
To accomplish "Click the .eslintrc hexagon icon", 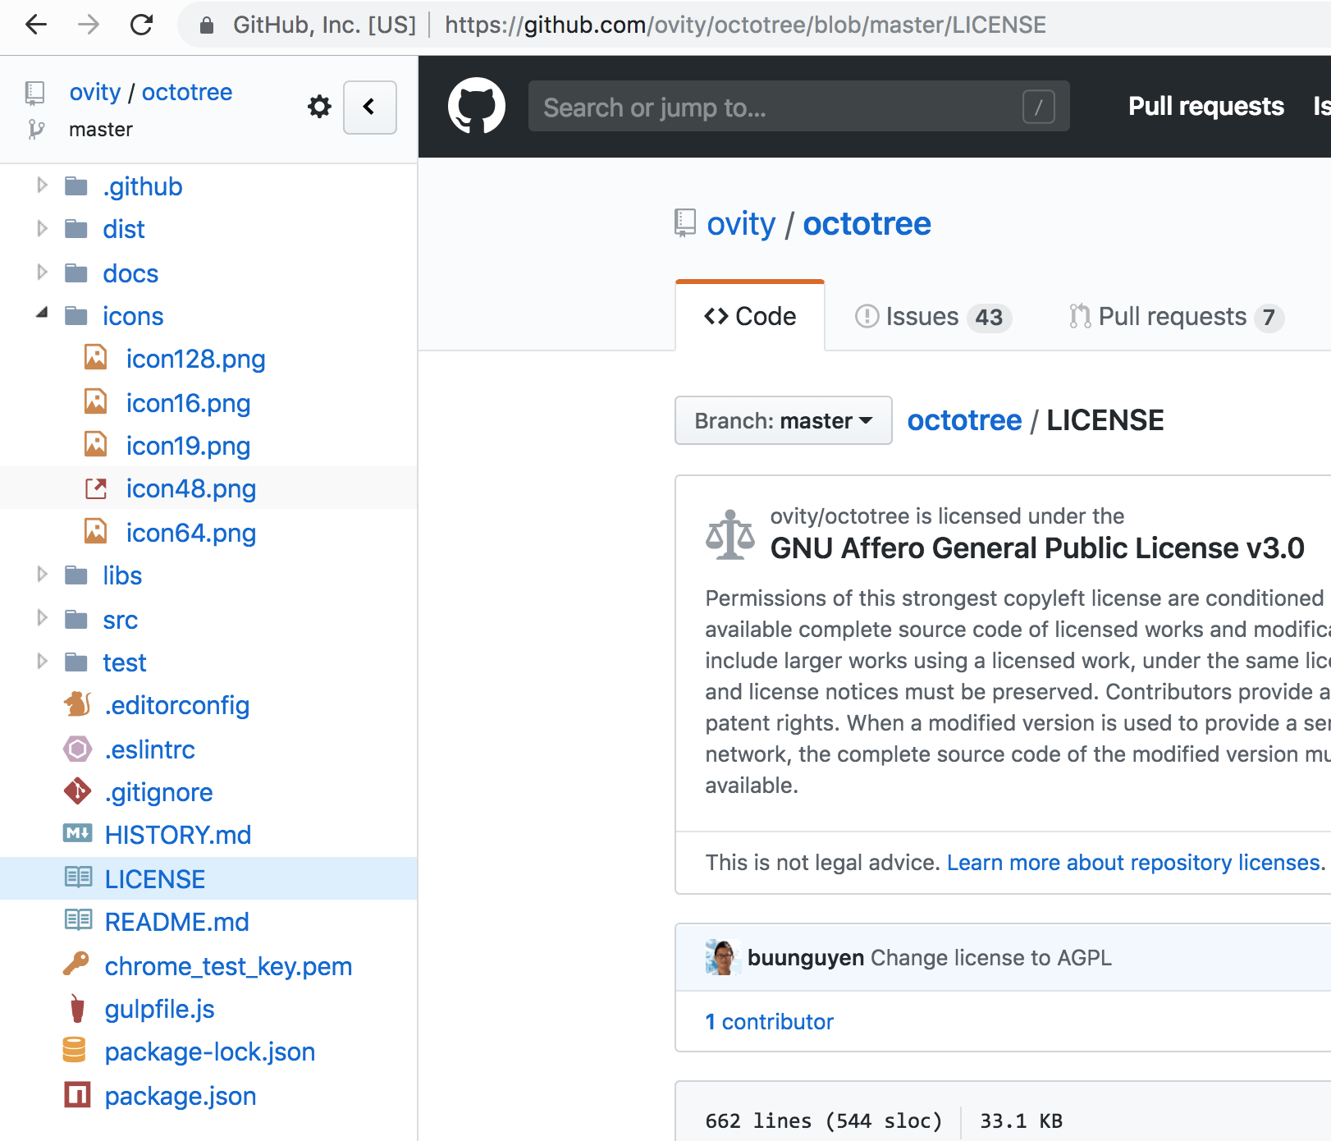I will pyautogui.click(x=78, y=749).
